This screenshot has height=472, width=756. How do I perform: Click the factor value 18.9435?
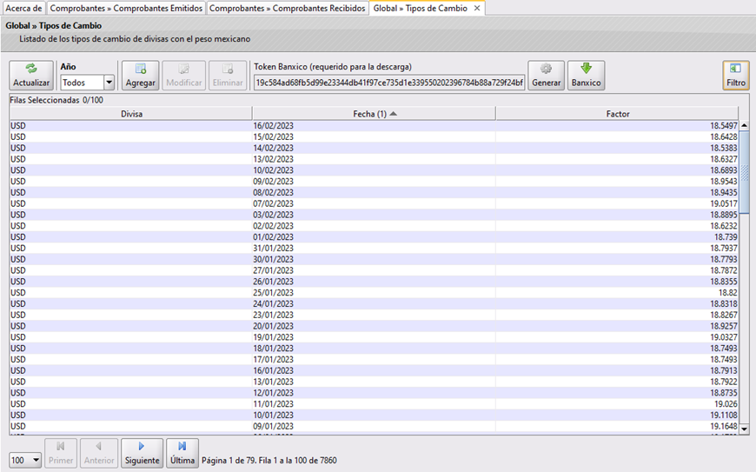(723, 192)
